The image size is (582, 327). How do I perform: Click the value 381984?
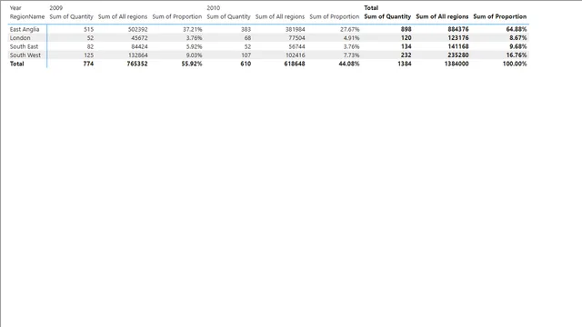295,29
